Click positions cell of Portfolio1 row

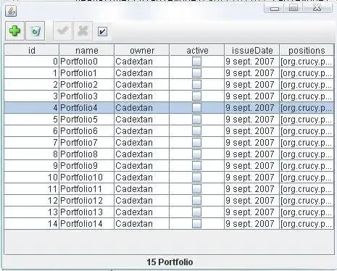(307, 73)
